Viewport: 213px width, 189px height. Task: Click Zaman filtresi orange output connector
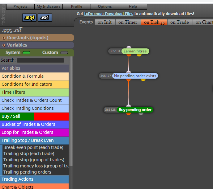click(129, 55)
